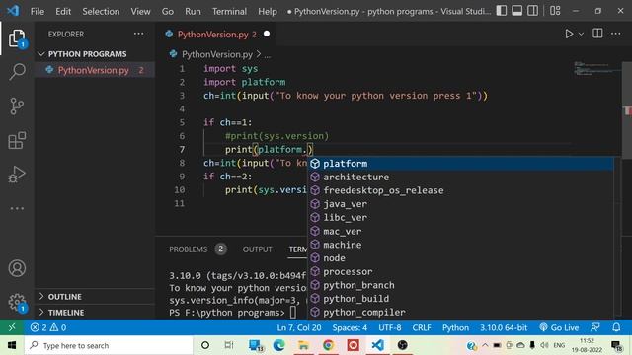Open editor More Actions ellipsis

(616, 34)
